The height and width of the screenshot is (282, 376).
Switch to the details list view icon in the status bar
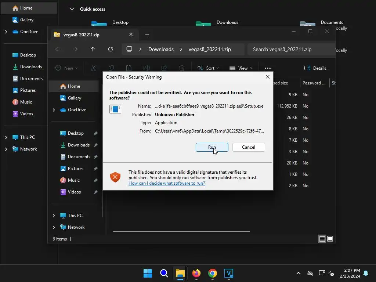pos(322,239)
